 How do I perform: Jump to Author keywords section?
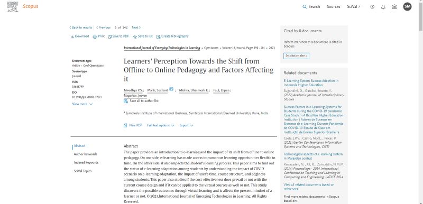tap(86, 154)
